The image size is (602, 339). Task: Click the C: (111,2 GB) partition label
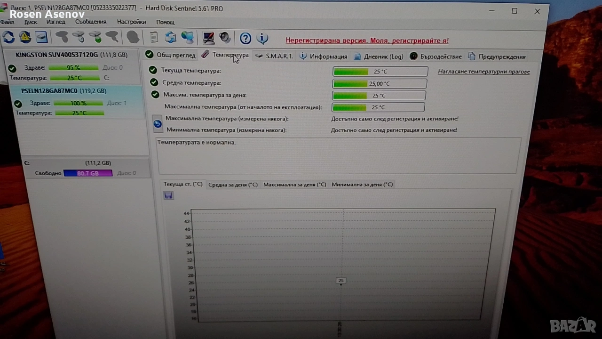tap(68, 163)
